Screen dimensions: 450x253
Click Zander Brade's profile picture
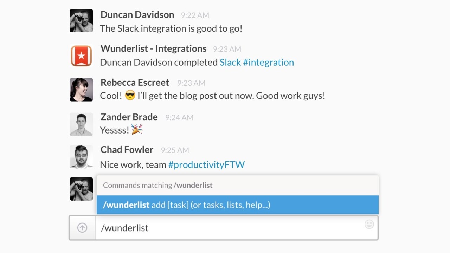pos(81,124)
